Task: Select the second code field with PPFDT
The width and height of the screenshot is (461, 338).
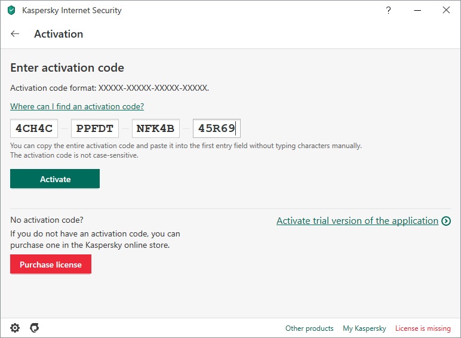Action: (x=95, y=128)
